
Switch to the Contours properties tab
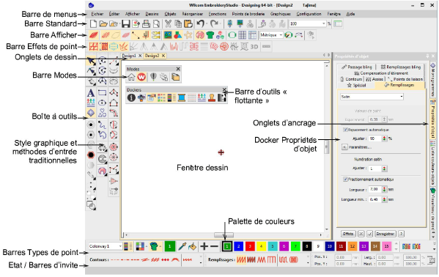tap(351, 79)
